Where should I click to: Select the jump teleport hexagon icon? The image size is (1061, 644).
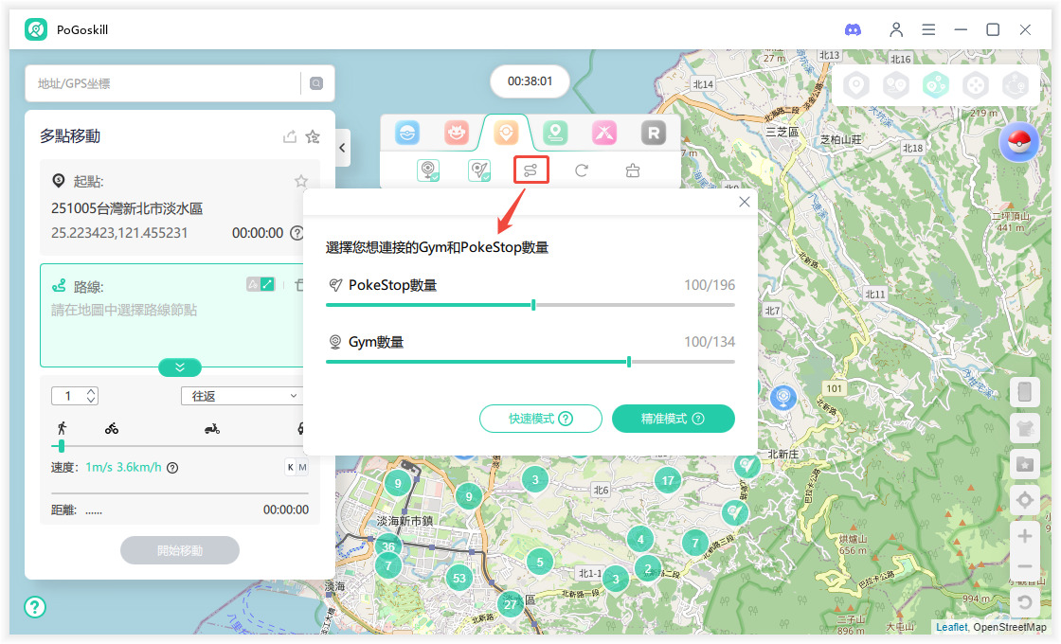(x=1016, y=85)
